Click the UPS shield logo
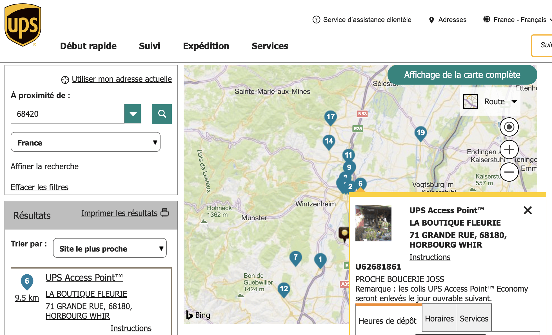552x335 pixels. pos(23,25)
